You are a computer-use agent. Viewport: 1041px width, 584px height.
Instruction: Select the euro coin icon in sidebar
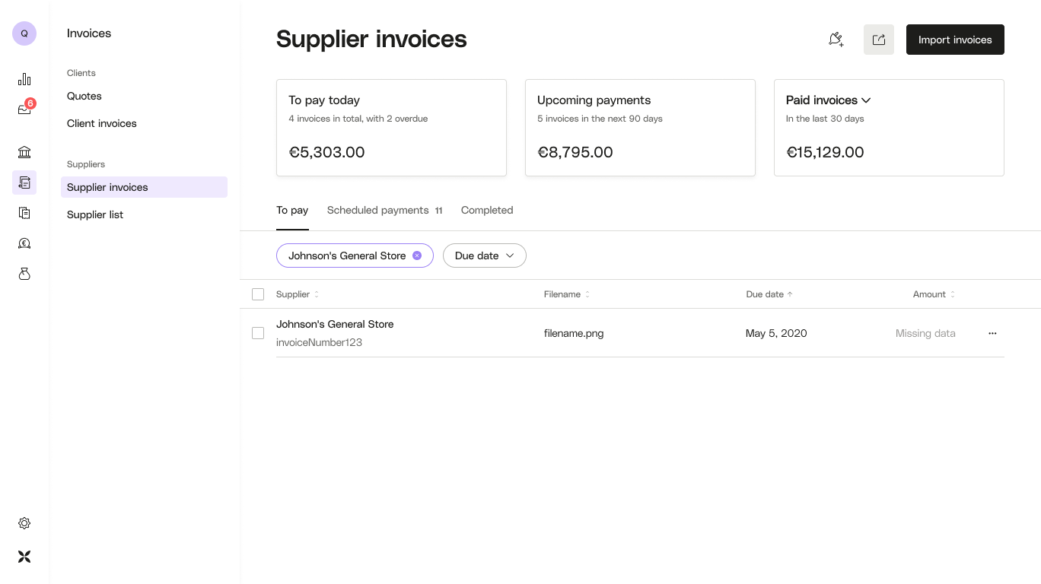click(x=24, y=243)
